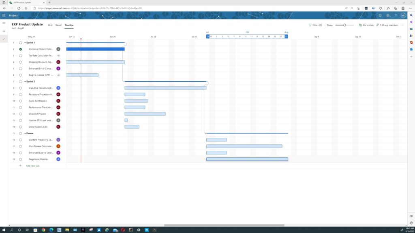Collapse the Sprint 1 group
Image resolution: width=415 pixels, height=233 pixels.
click(25, 42)
